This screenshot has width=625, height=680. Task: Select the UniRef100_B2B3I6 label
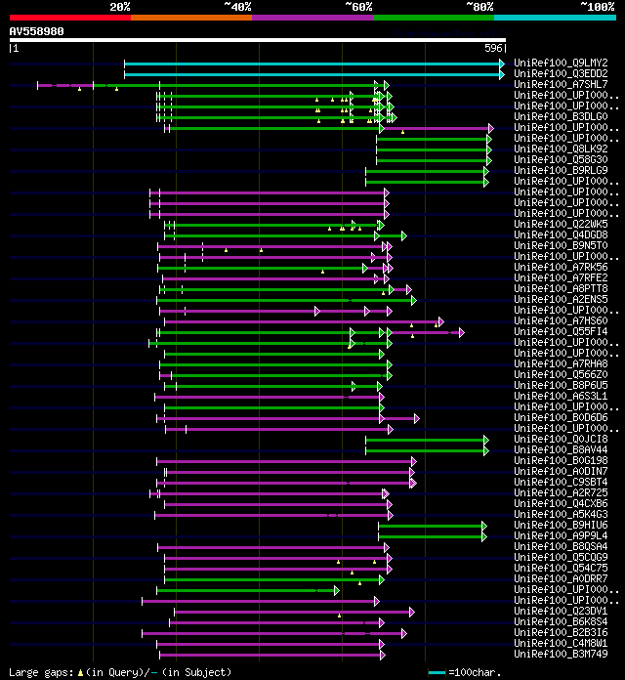coord(561,632)
